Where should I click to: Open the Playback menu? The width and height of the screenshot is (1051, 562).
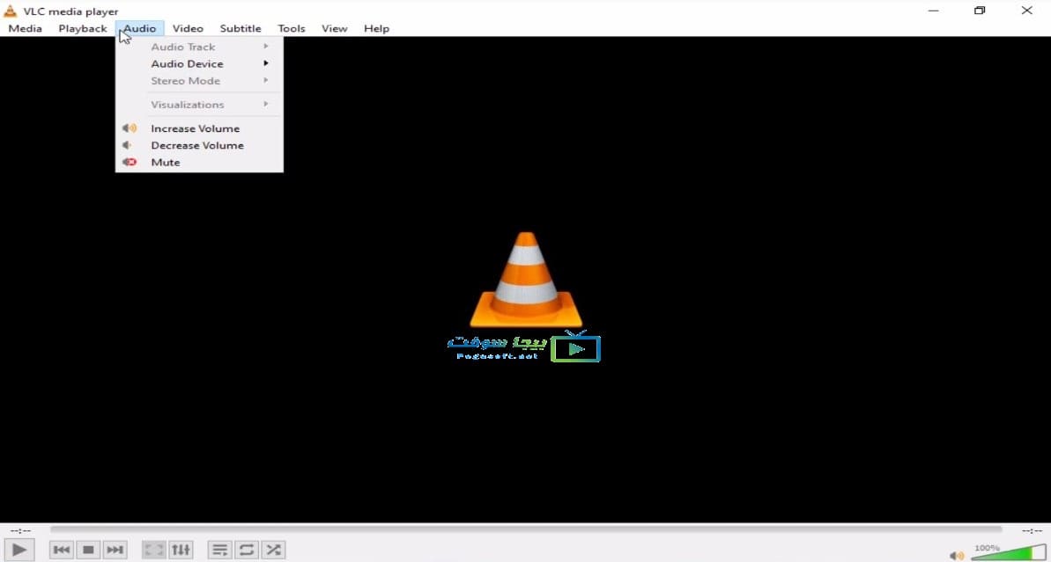[83, 28]
